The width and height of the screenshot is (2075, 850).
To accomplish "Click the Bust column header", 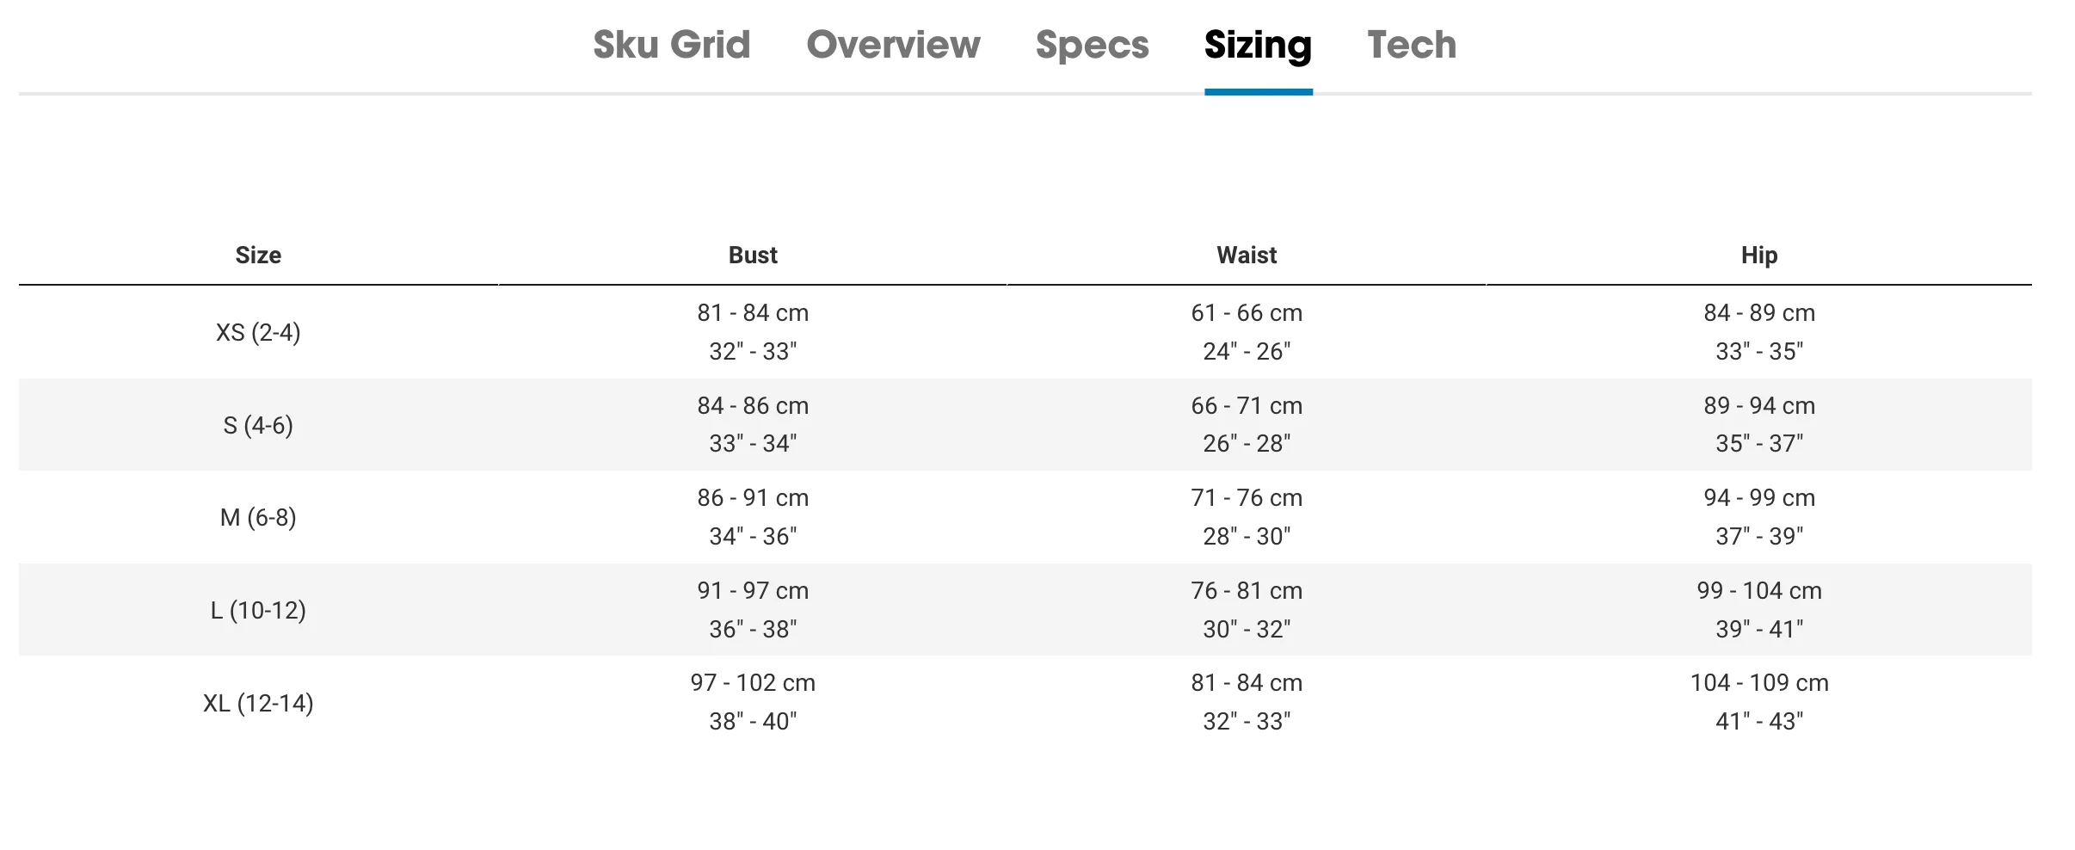I will point(753,255).
